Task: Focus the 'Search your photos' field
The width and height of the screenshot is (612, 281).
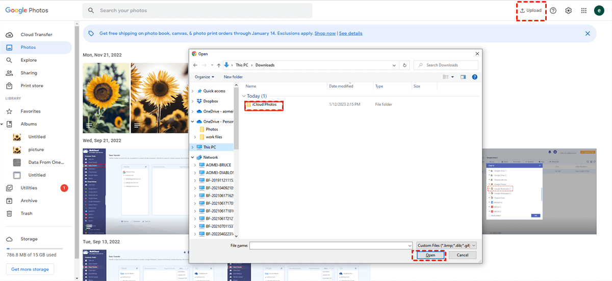Action: pos(197,11)
